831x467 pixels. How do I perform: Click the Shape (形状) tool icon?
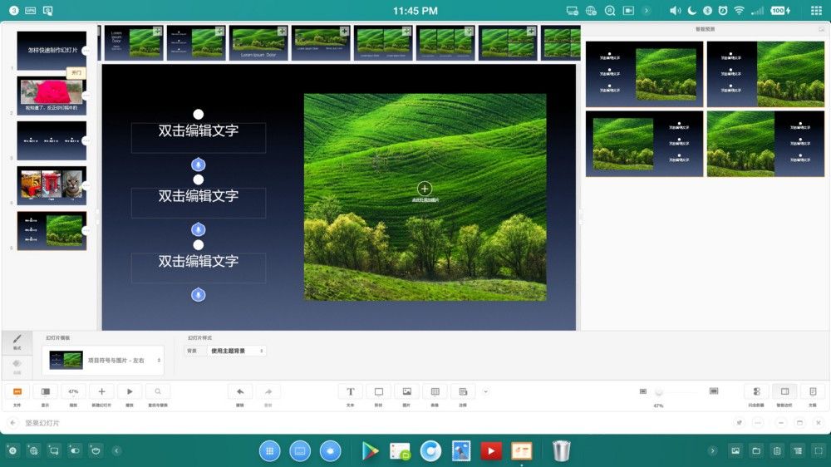tap(378, 391)
